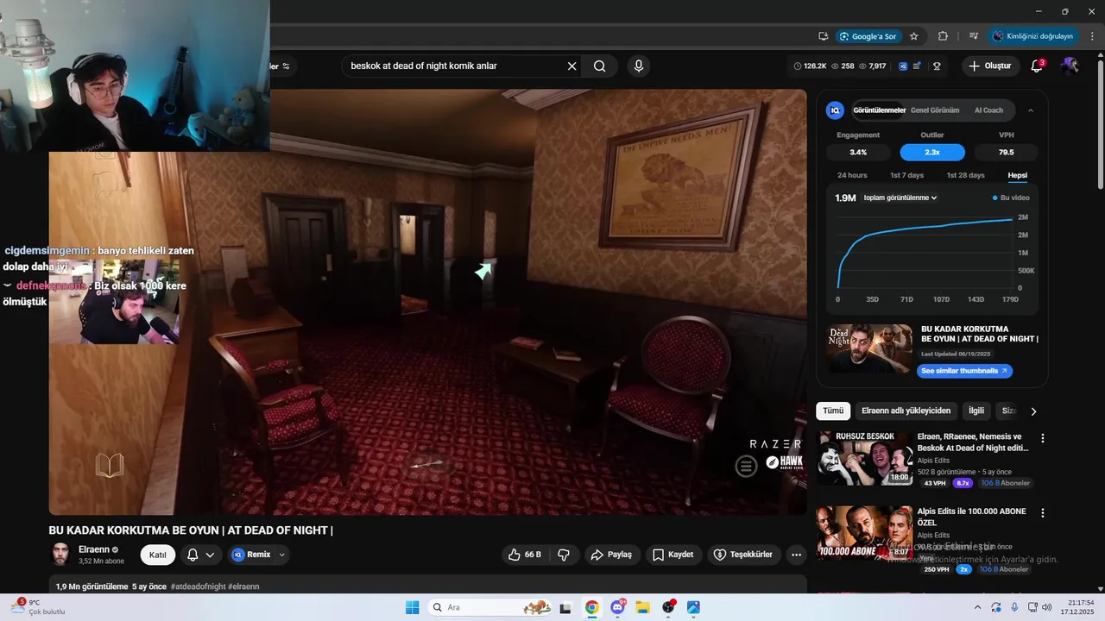
Task: Select the 1st 7 days range
Action: tap(906, 175)
